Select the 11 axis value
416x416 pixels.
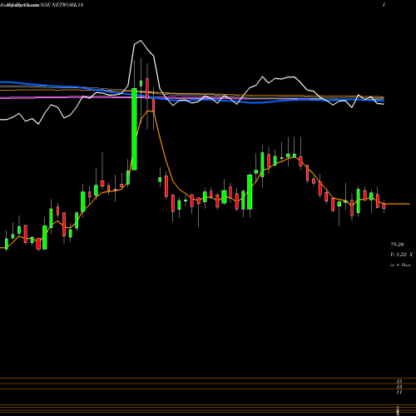pyautogui.click(x=399, y=392)
